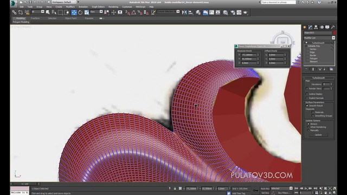Open the Rendering menu
Image resolution: width=347 pixels, height=195 pixels.
tap(113, 7)
